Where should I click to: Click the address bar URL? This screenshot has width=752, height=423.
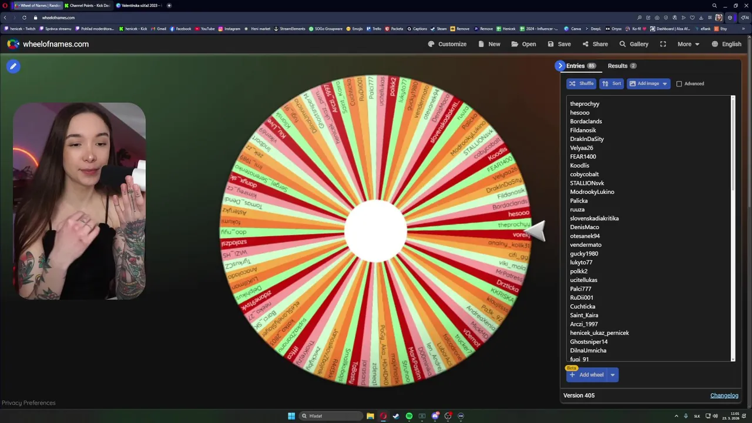[58, 18]
